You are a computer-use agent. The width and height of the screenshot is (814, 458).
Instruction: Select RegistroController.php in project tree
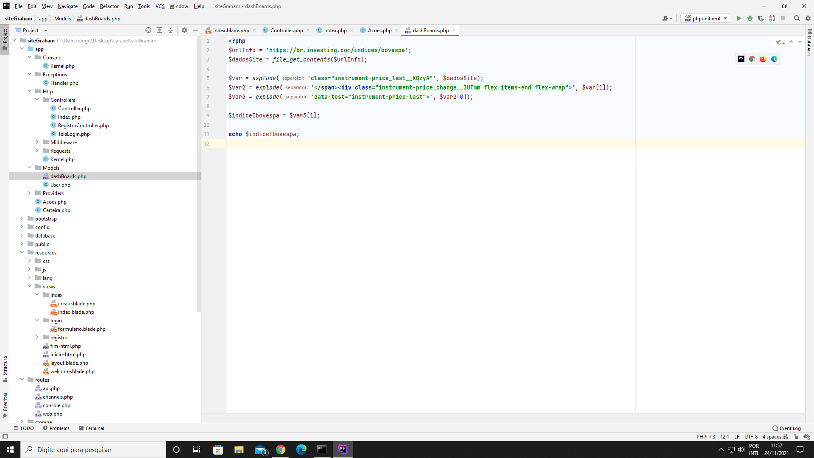click(x=83, y=125)
